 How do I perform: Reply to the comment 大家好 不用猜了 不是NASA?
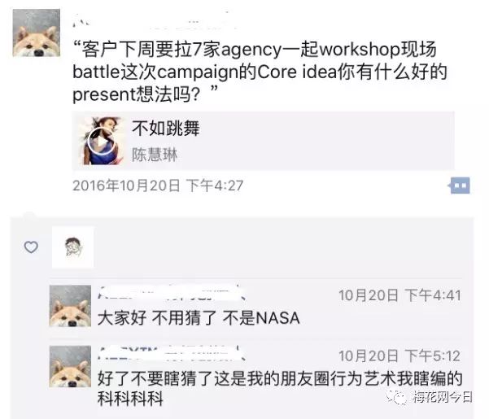pos(199,318)
